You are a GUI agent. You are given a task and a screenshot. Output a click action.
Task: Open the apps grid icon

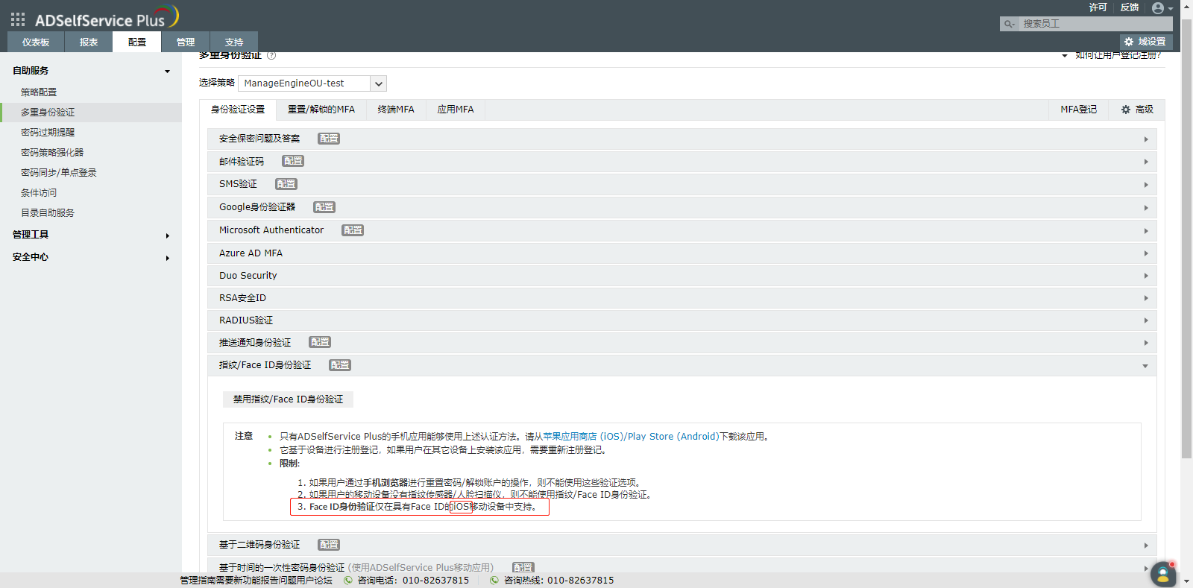(x=18, y=19)
